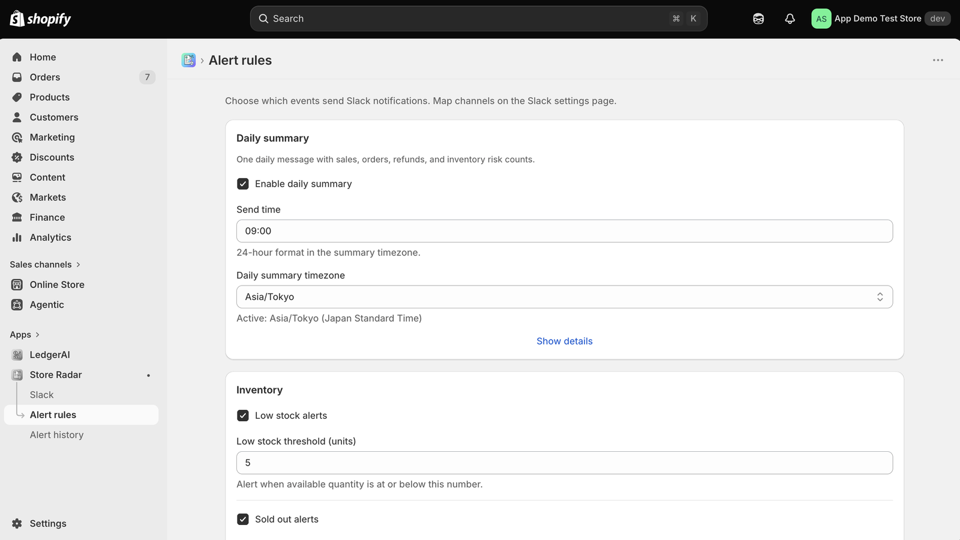The width and height of the screenshot is (960, 540).
Task: Expand the Apps section
Action: [25, 335]
